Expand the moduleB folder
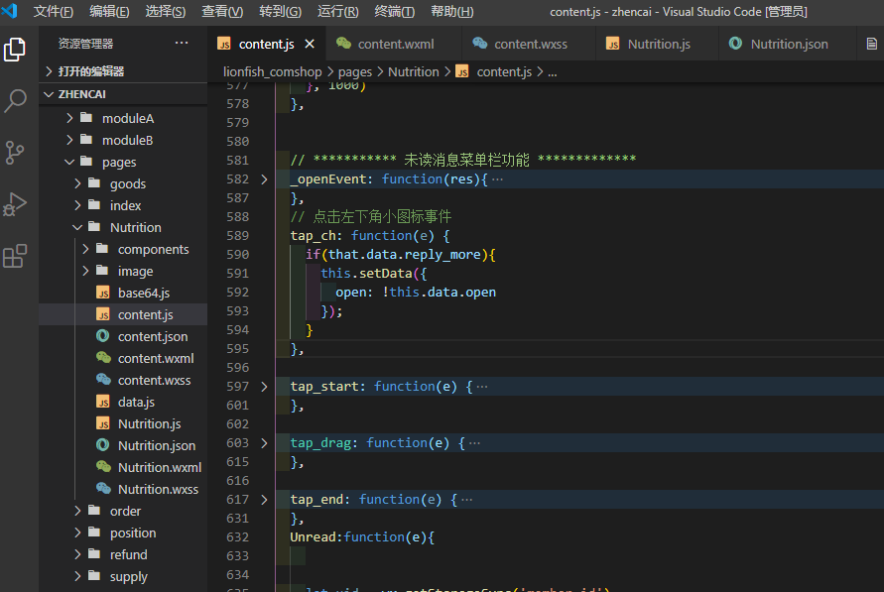This screenshot has width=884, height=592. click(69, 140)
